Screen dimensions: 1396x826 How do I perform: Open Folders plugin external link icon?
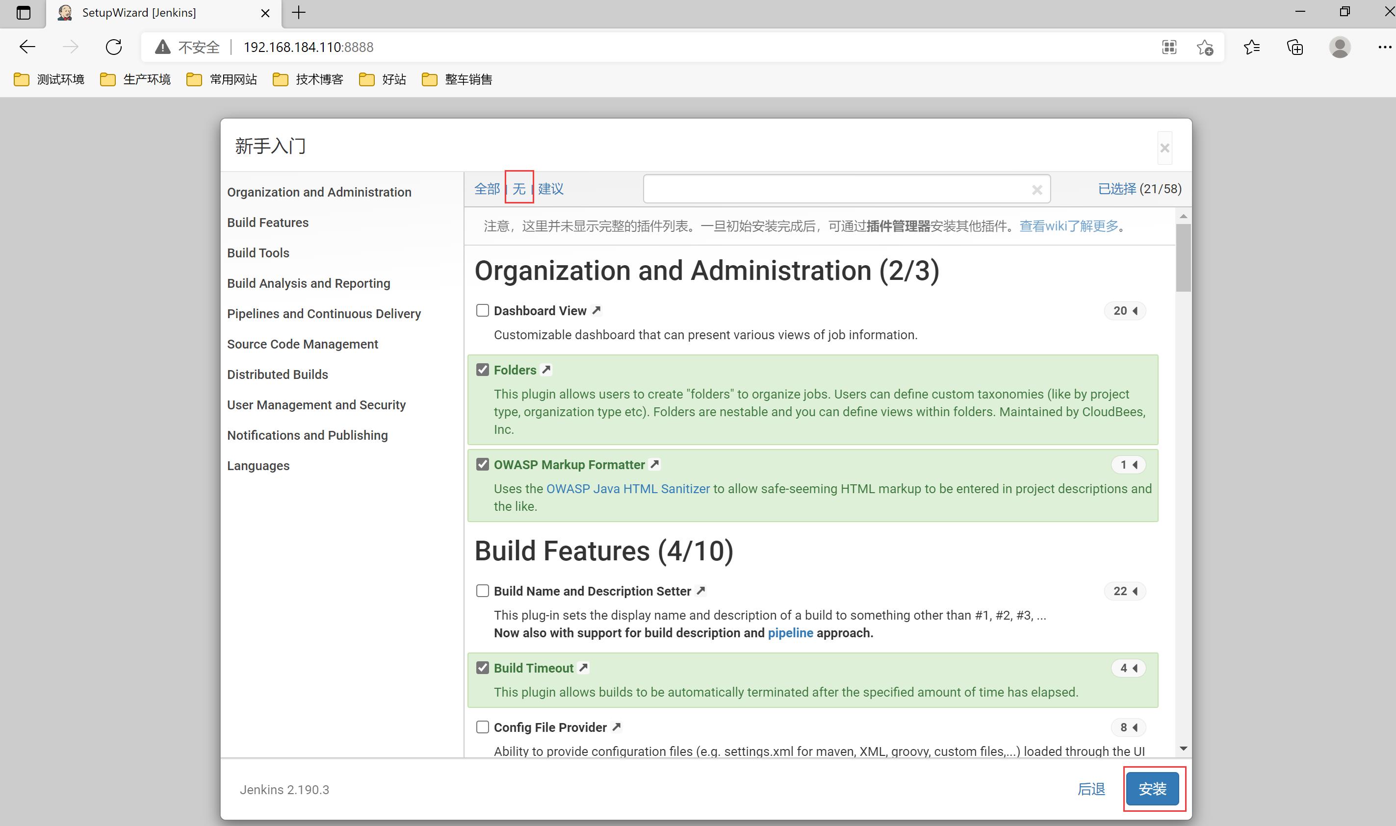[x=546, y=370]
